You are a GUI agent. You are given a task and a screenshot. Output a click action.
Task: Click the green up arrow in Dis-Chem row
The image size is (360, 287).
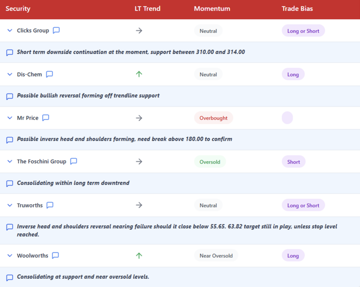coord(139,74)
